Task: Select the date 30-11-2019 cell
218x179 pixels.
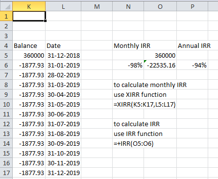Action: pyautogui.click(x=63, y=163)
